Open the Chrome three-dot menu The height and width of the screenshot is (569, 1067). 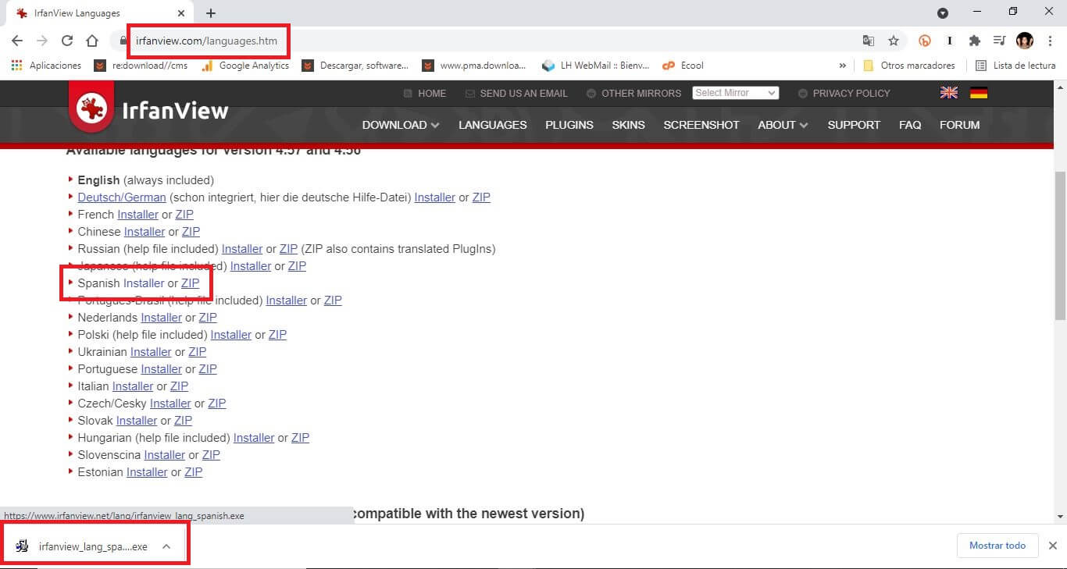pos(1051,41)
